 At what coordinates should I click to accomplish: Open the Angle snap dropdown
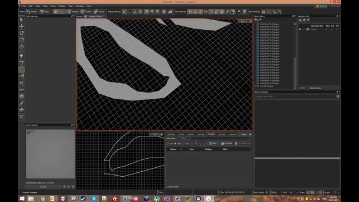pos(337,192)
